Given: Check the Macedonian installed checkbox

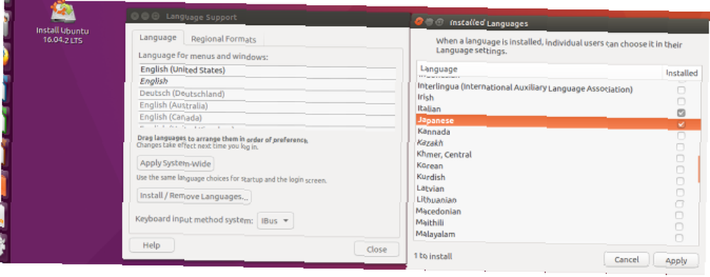Looking at the screenshot, I should point(679,215).
